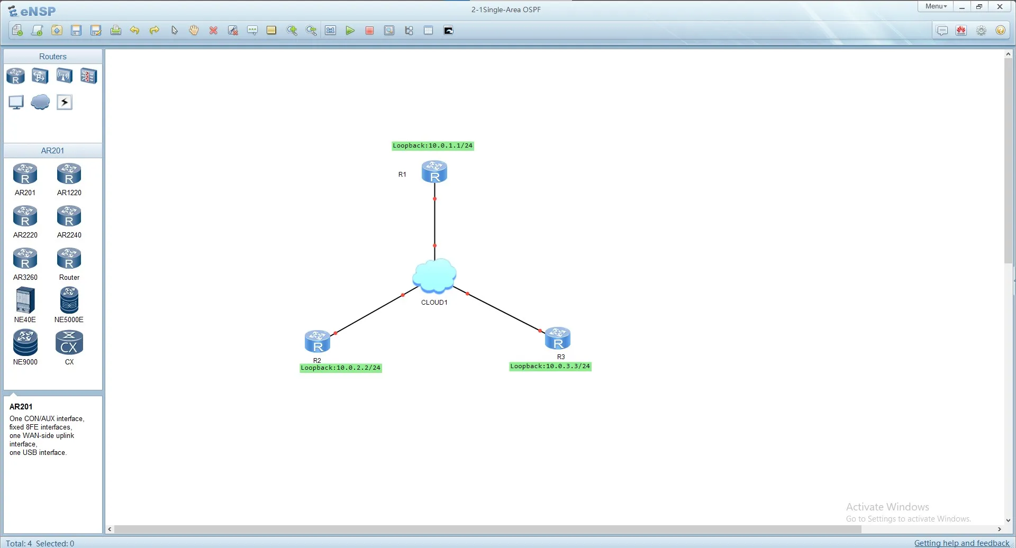Select router R1 on the canvas
The image size is (1016, 548).
point(434,172)
